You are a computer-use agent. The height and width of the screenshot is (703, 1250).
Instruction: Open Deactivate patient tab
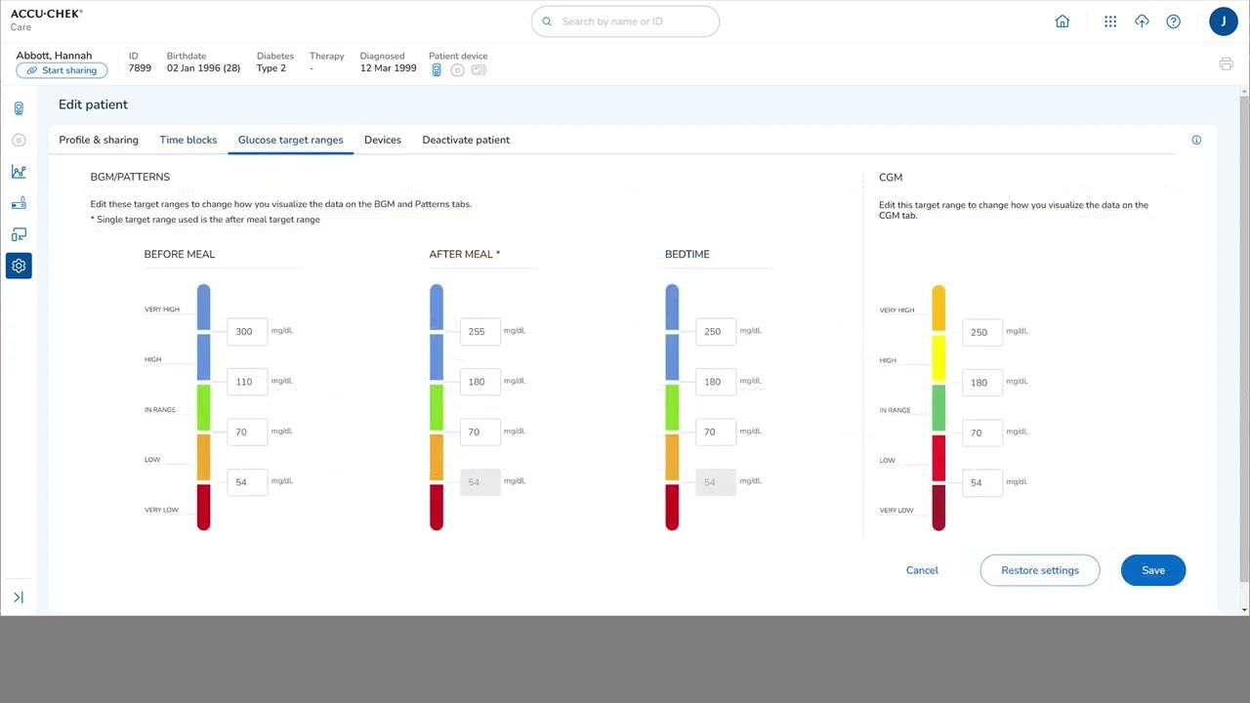(x=466, y=140)
